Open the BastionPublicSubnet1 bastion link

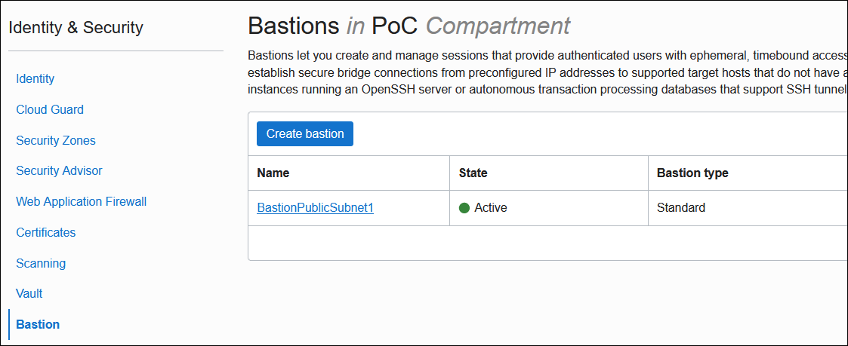[x=315, y=208]
